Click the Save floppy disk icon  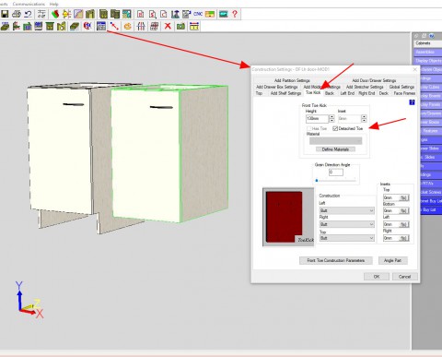tap(5, 14)
